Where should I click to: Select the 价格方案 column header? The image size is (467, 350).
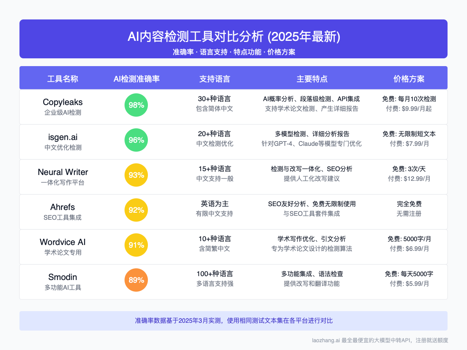[x=409, y=79]
